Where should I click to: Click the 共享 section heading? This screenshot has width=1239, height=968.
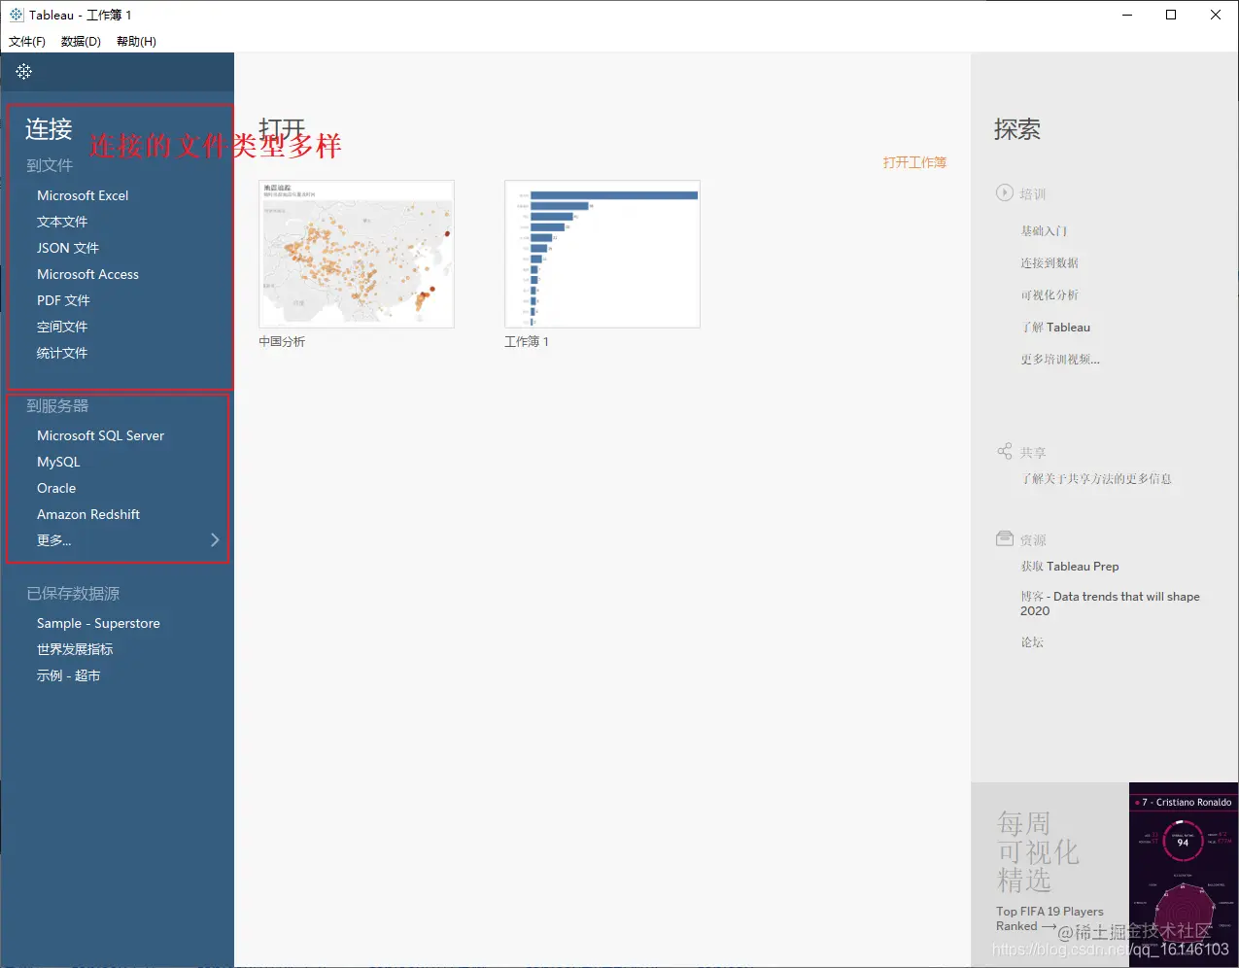tap(1033, 453)
